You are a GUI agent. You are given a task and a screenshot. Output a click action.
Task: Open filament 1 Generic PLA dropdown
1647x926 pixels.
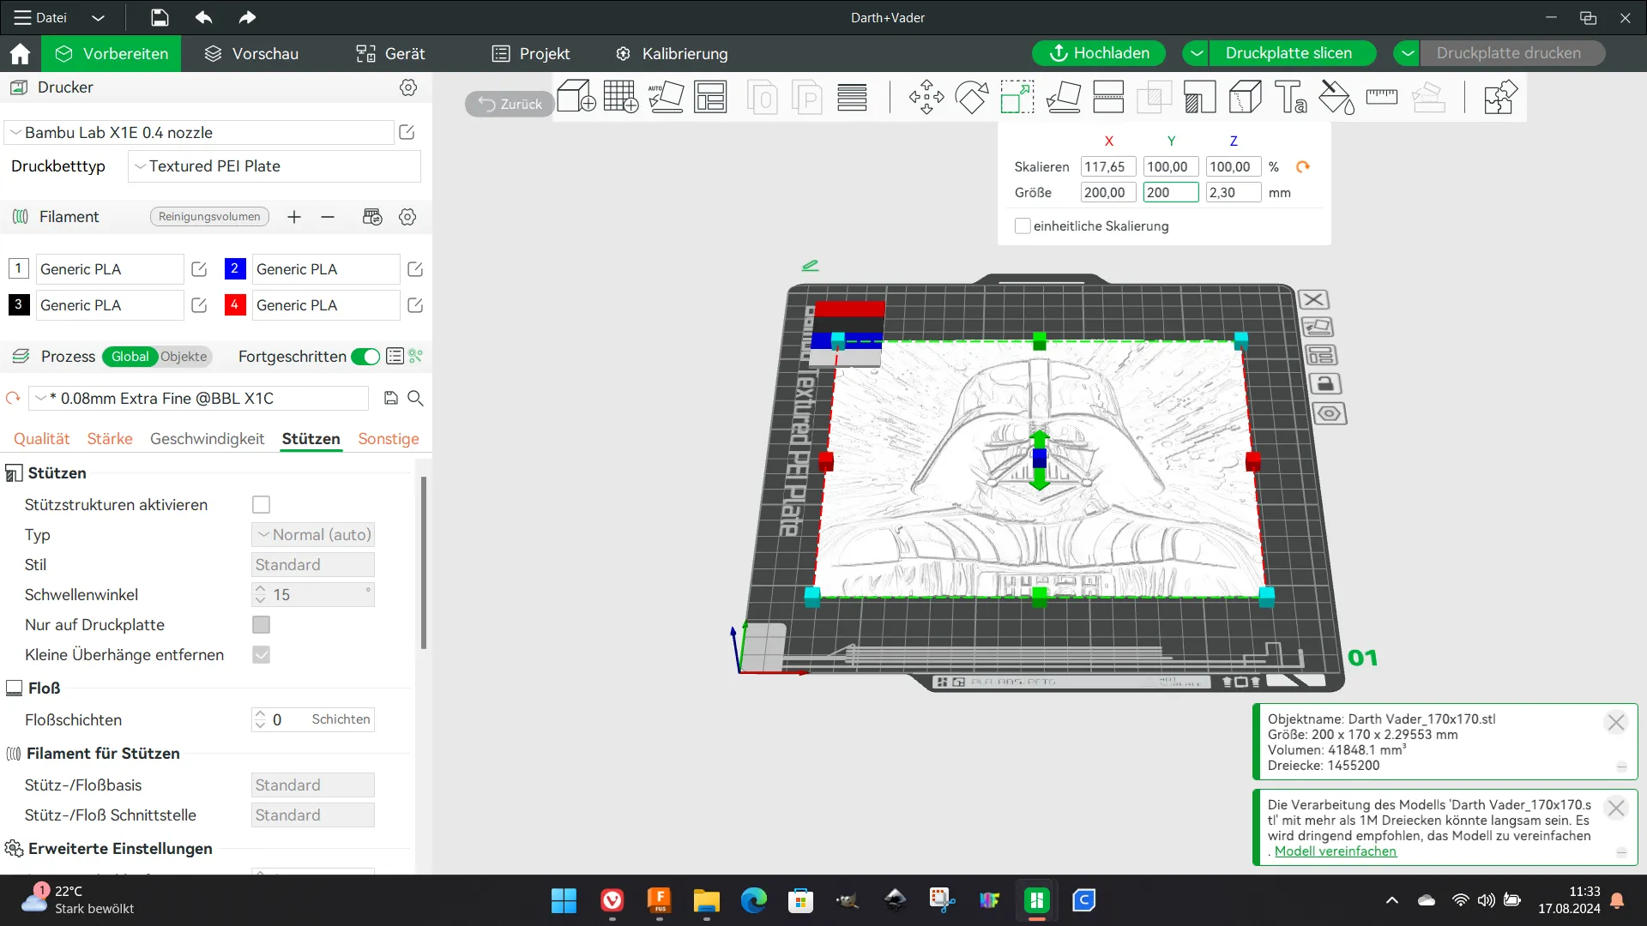pos(110,269)
